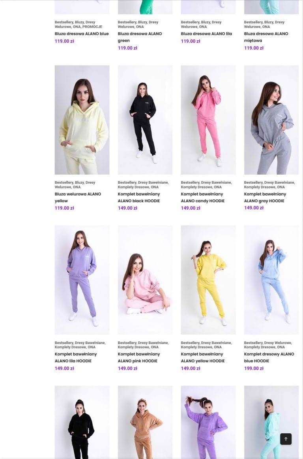Open the gray HOODIE set photo
This screenshot has height=459, width=303.
(271, 120)
